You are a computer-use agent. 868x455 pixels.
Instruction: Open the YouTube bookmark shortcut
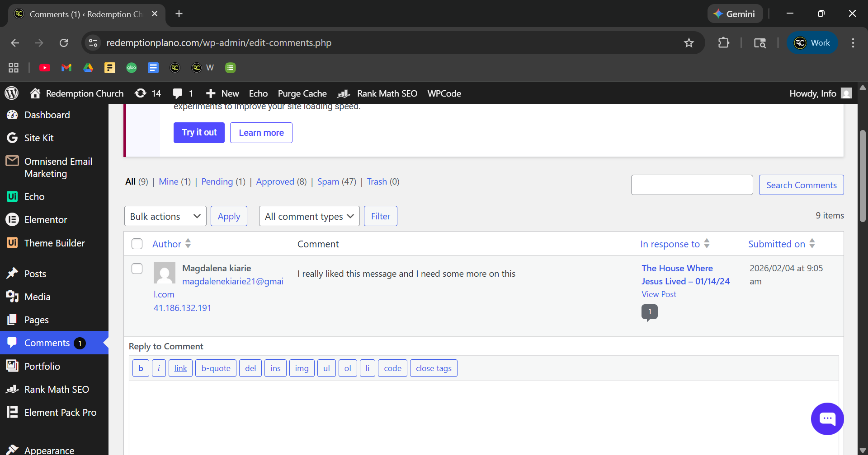point(45,68)
